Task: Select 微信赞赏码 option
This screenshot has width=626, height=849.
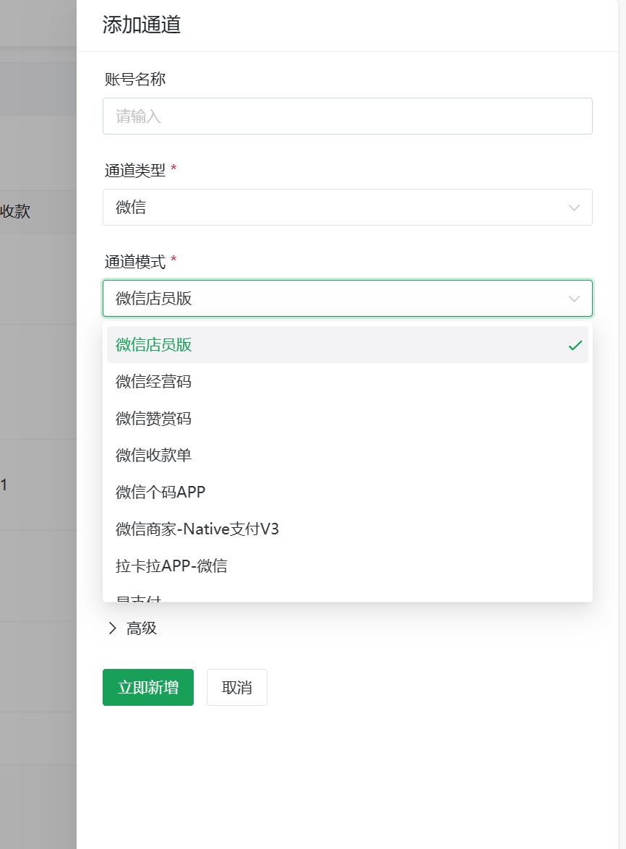Action: 348,419
